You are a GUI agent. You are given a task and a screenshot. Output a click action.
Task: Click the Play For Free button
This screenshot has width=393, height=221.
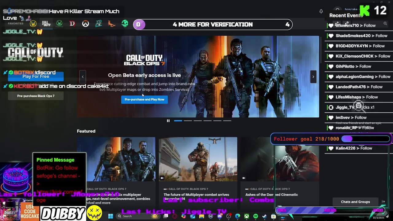click(36, 76)
